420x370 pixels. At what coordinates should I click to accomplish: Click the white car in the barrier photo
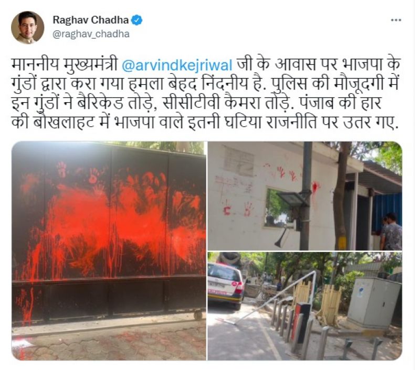click(226, 285)
